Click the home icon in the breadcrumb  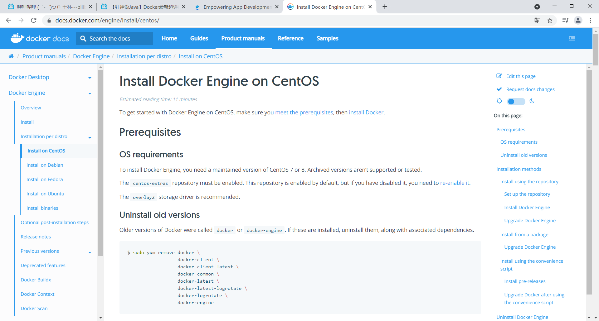click(11, 56)
